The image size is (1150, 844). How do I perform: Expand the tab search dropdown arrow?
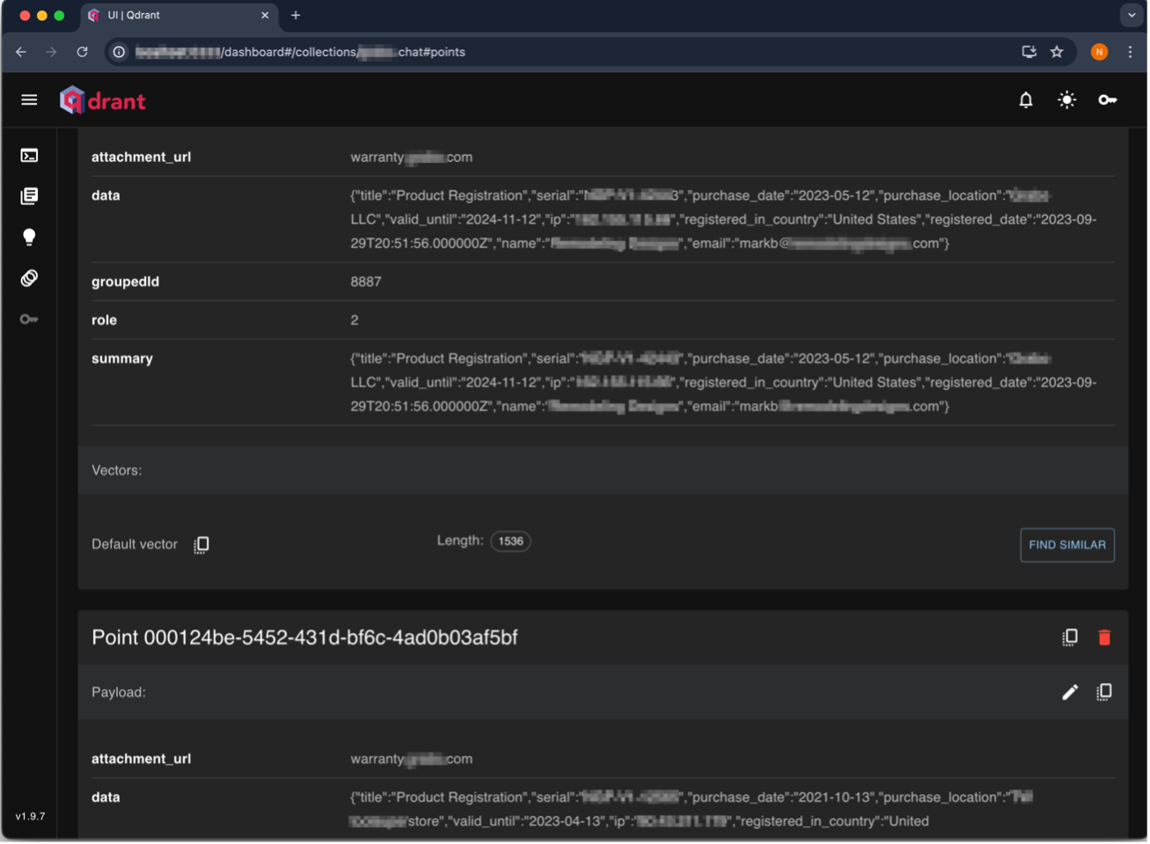click(1132, 16)
